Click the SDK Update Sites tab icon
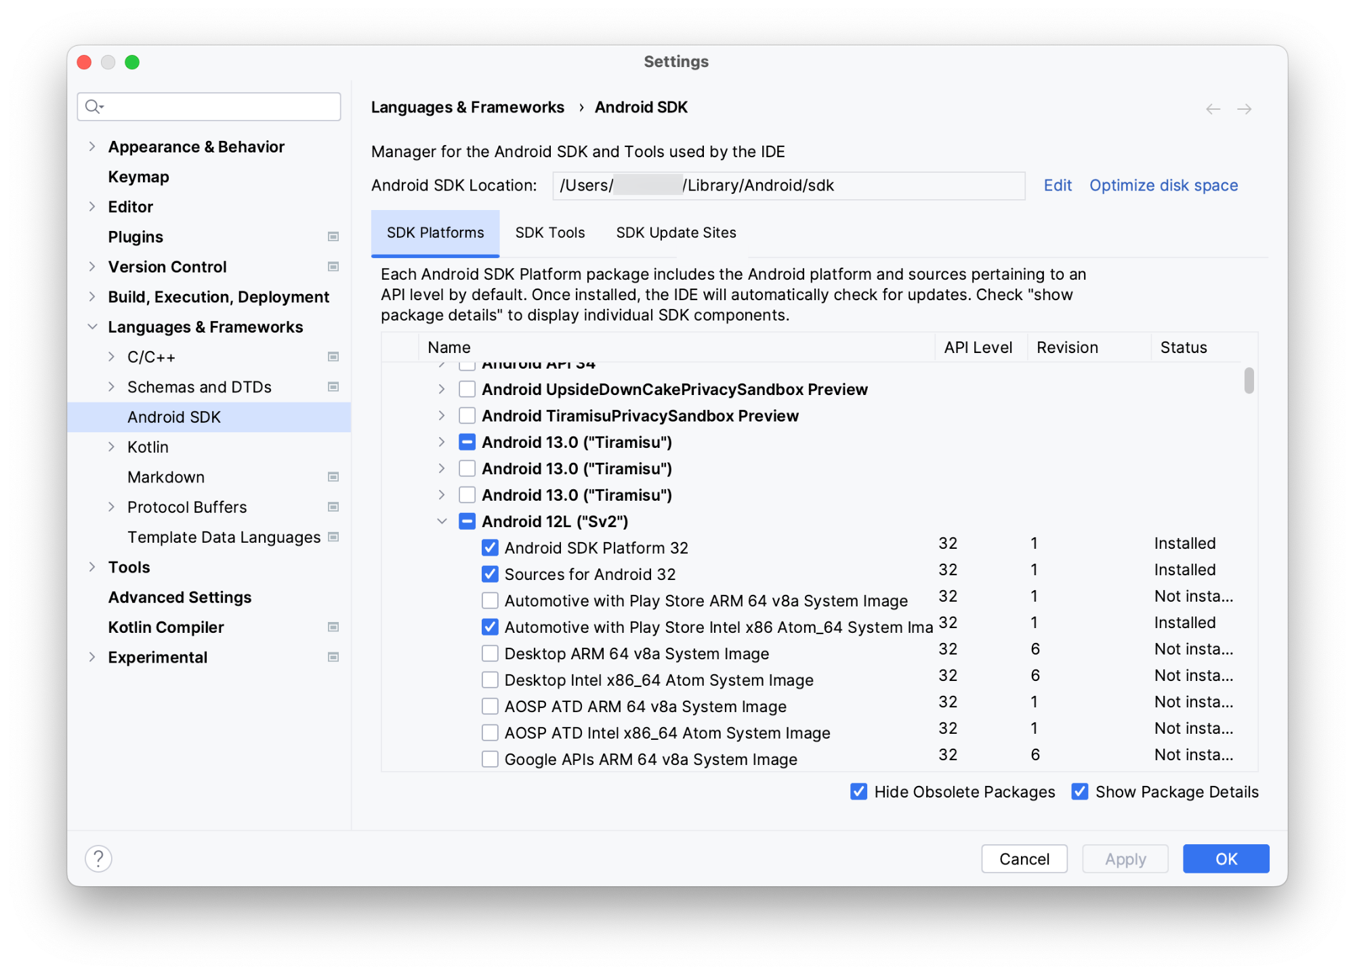The height and width of the screenshot is (975, 1355). pos(675,232)
